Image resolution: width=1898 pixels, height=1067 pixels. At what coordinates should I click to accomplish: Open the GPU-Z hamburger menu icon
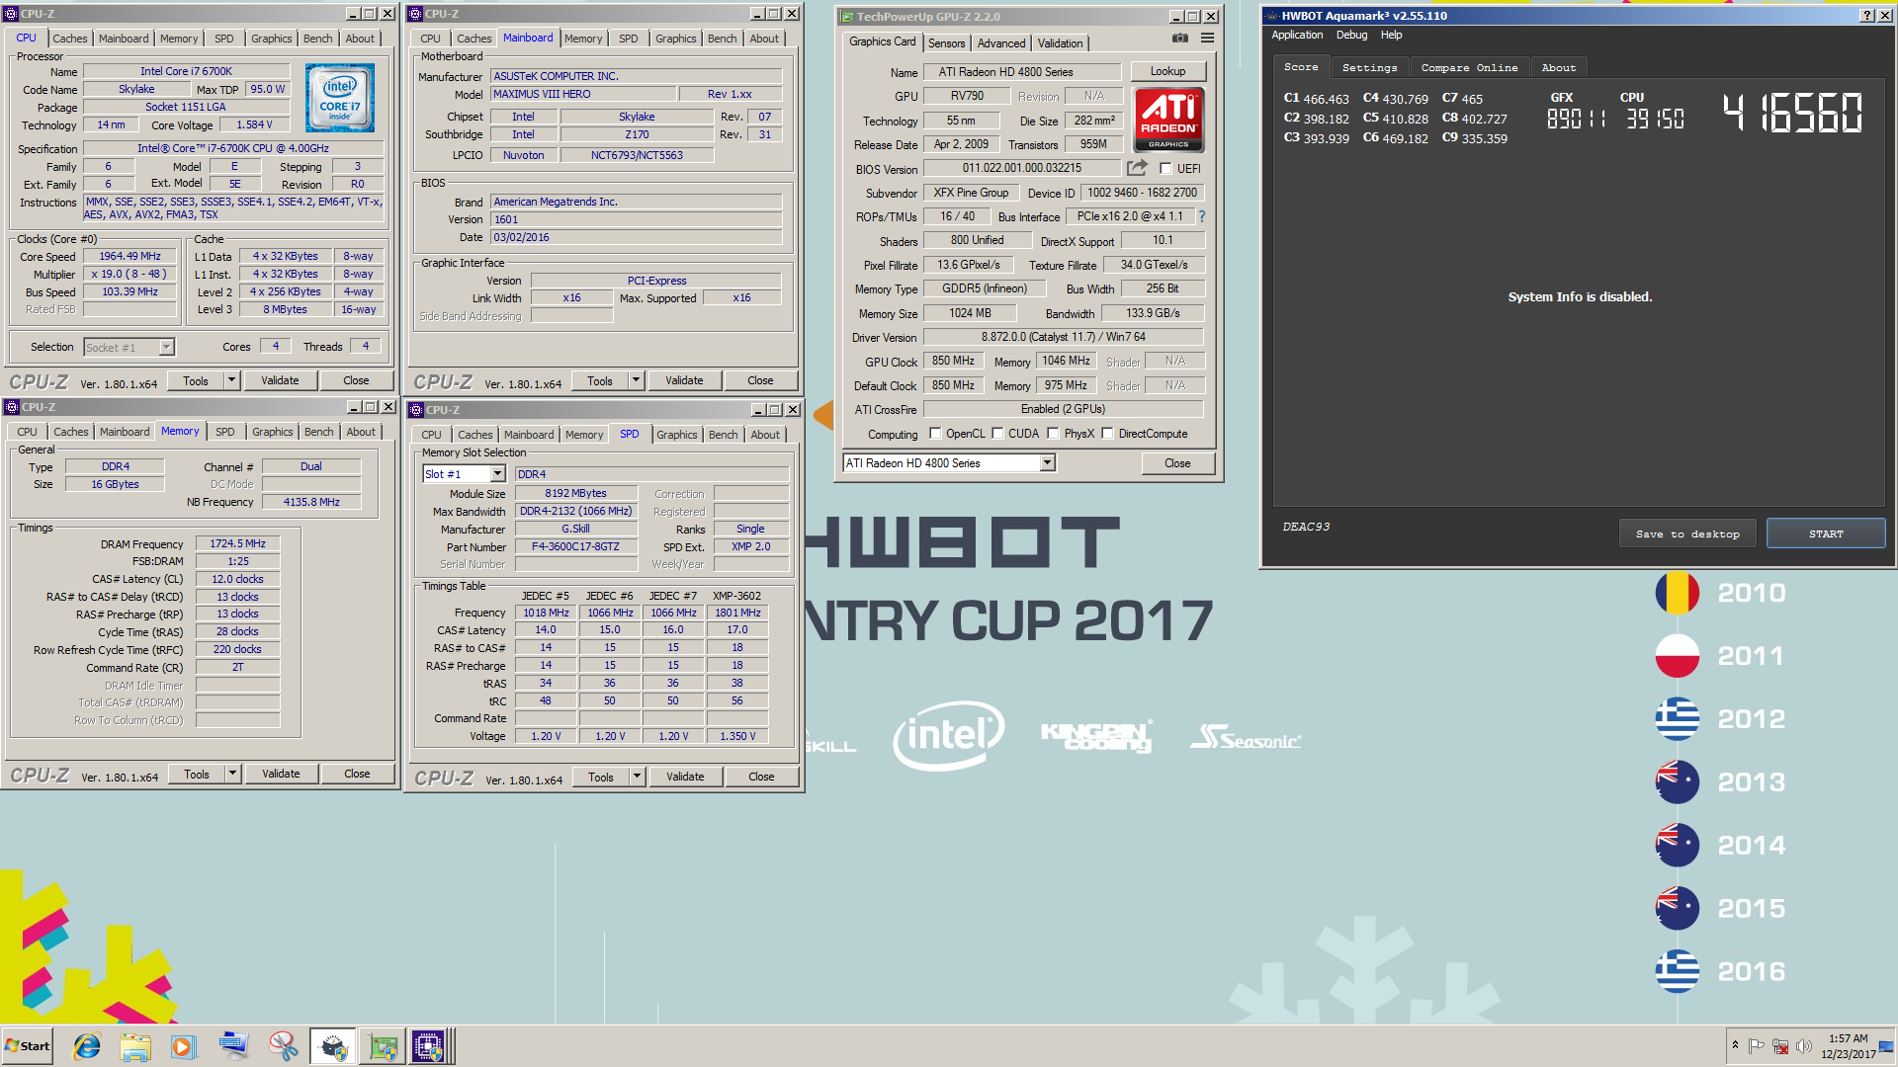click(x=1207, y=39)
